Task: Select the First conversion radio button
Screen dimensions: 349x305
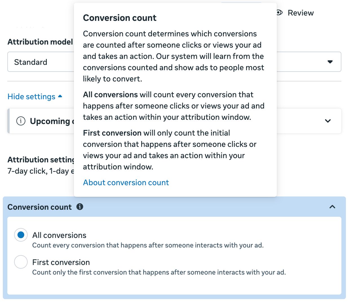Action: [21, 262]
